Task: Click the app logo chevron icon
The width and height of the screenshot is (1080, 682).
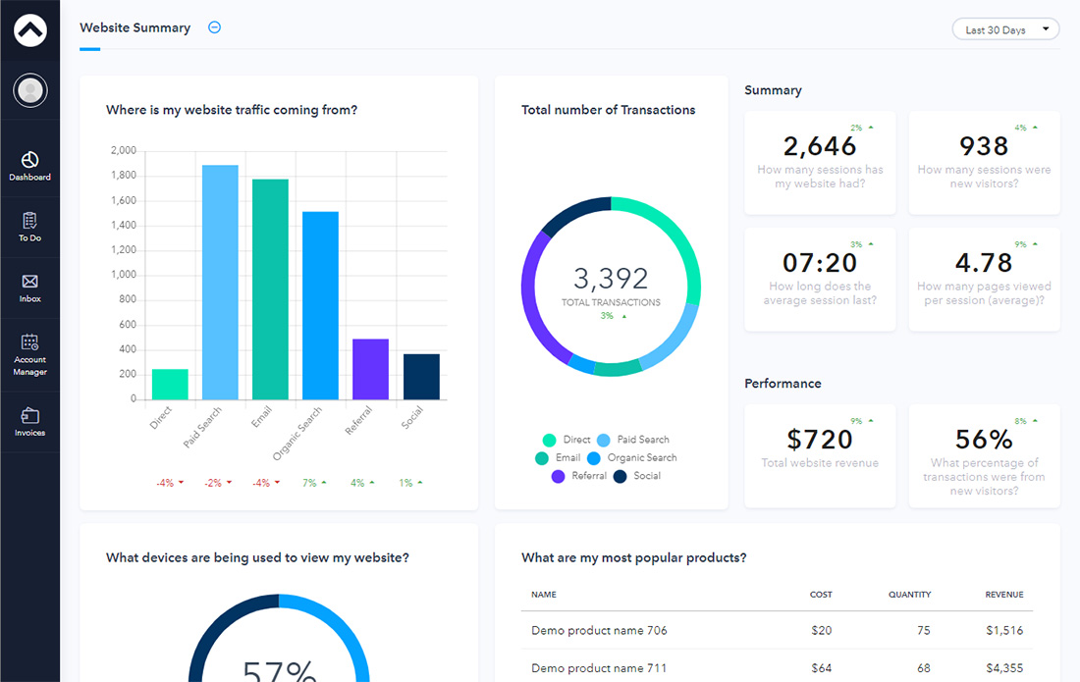Action: click(30, 30)
